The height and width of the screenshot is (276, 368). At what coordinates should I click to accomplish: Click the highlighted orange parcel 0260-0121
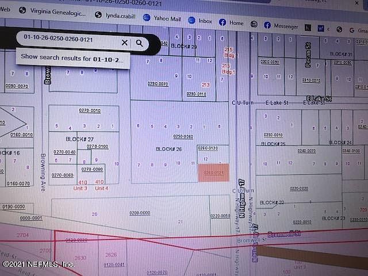point(213,172)
